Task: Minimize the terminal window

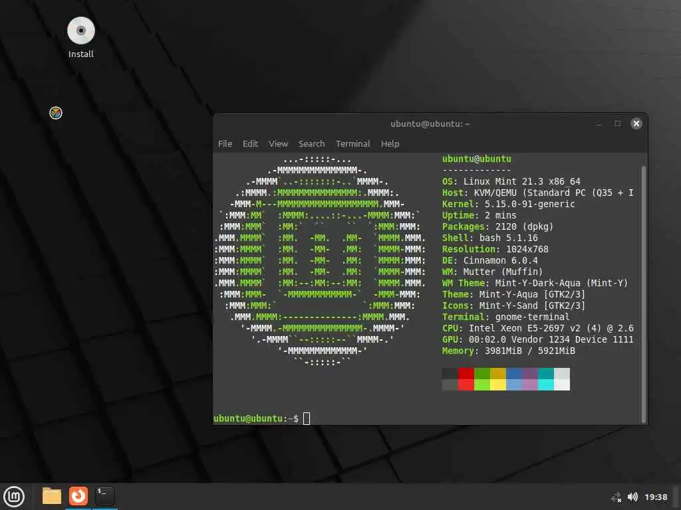Action: click(x=599, y=124)
